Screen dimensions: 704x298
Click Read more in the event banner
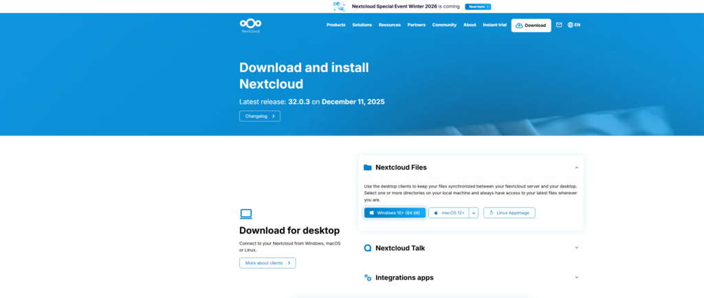point(477,6)
